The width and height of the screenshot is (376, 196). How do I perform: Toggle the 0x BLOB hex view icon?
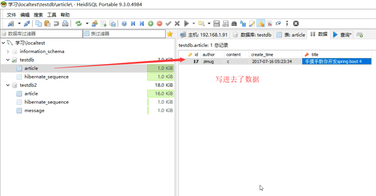[x=270, y=24]
